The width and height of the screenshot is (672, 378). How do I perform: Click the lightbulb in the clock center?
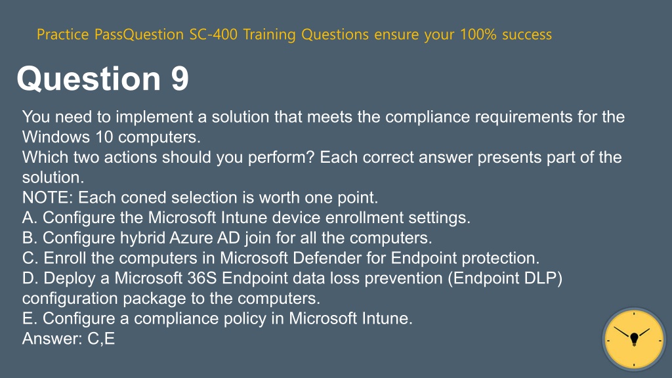(x=635, y=339)
